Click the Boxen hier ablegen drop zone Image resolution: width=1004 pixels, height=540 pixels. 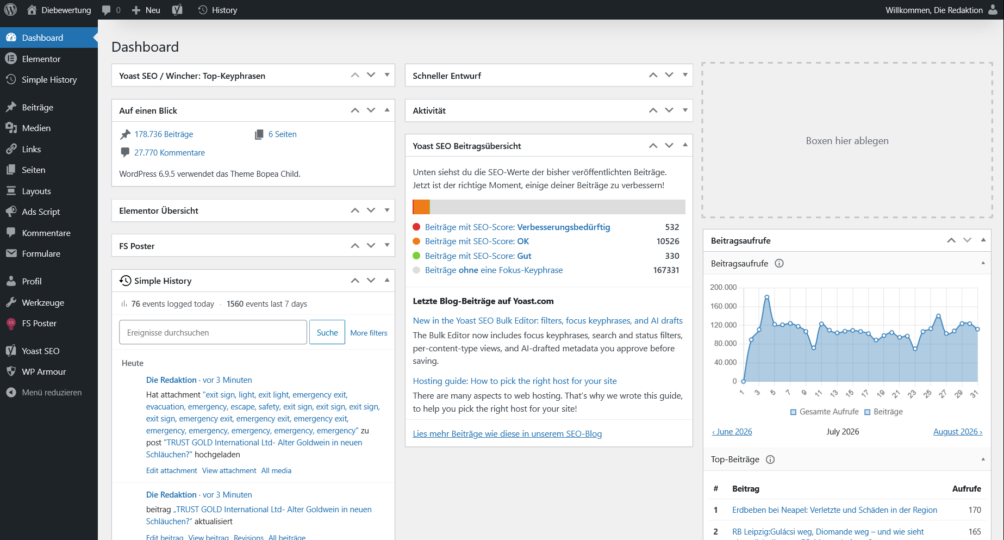(847, 140)
